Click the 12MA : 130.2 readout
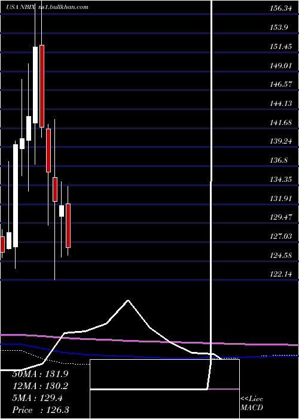Image resolution: width=299 pixels, height=419 pixels. 40,386
